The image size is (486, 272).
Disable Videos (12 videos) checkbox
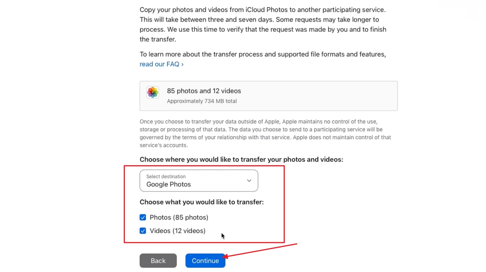point(143,231)
